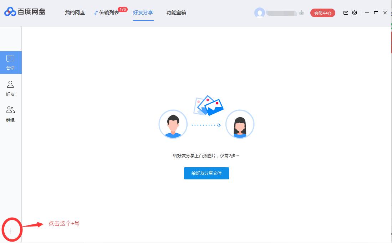Select the 好友分享 tab
This screenshot has height=243, width=392.
click(143, 12)
